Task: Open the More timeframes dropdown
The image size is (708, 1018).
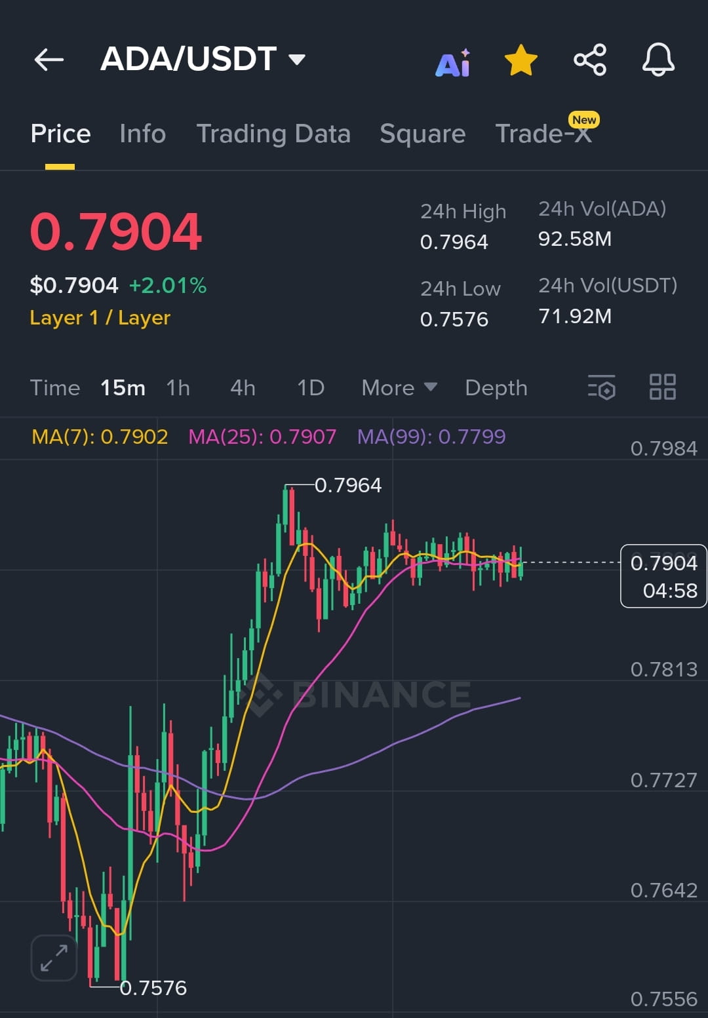Action: pos(399,387)
